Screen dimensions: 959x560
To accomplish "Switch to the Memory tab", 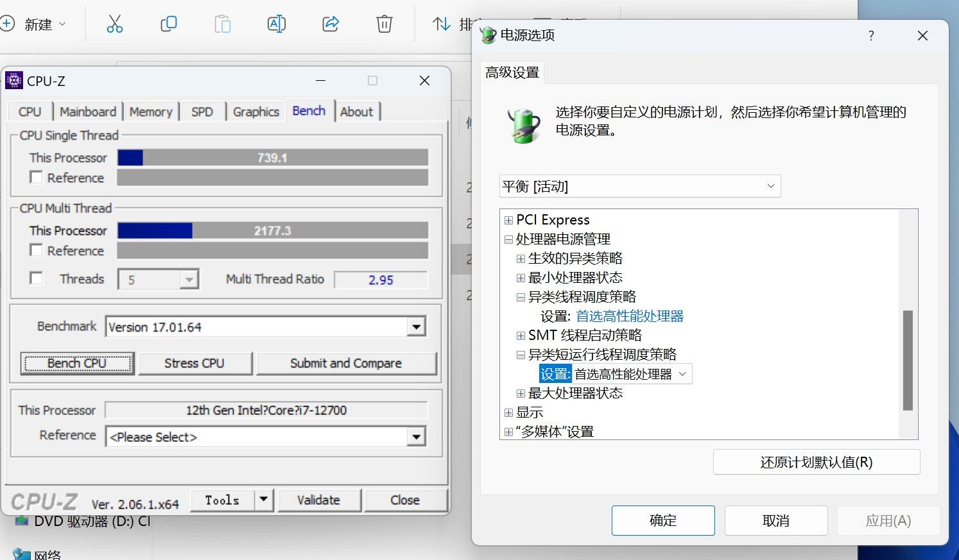I will pyautogui.click(x=151, y=112).
